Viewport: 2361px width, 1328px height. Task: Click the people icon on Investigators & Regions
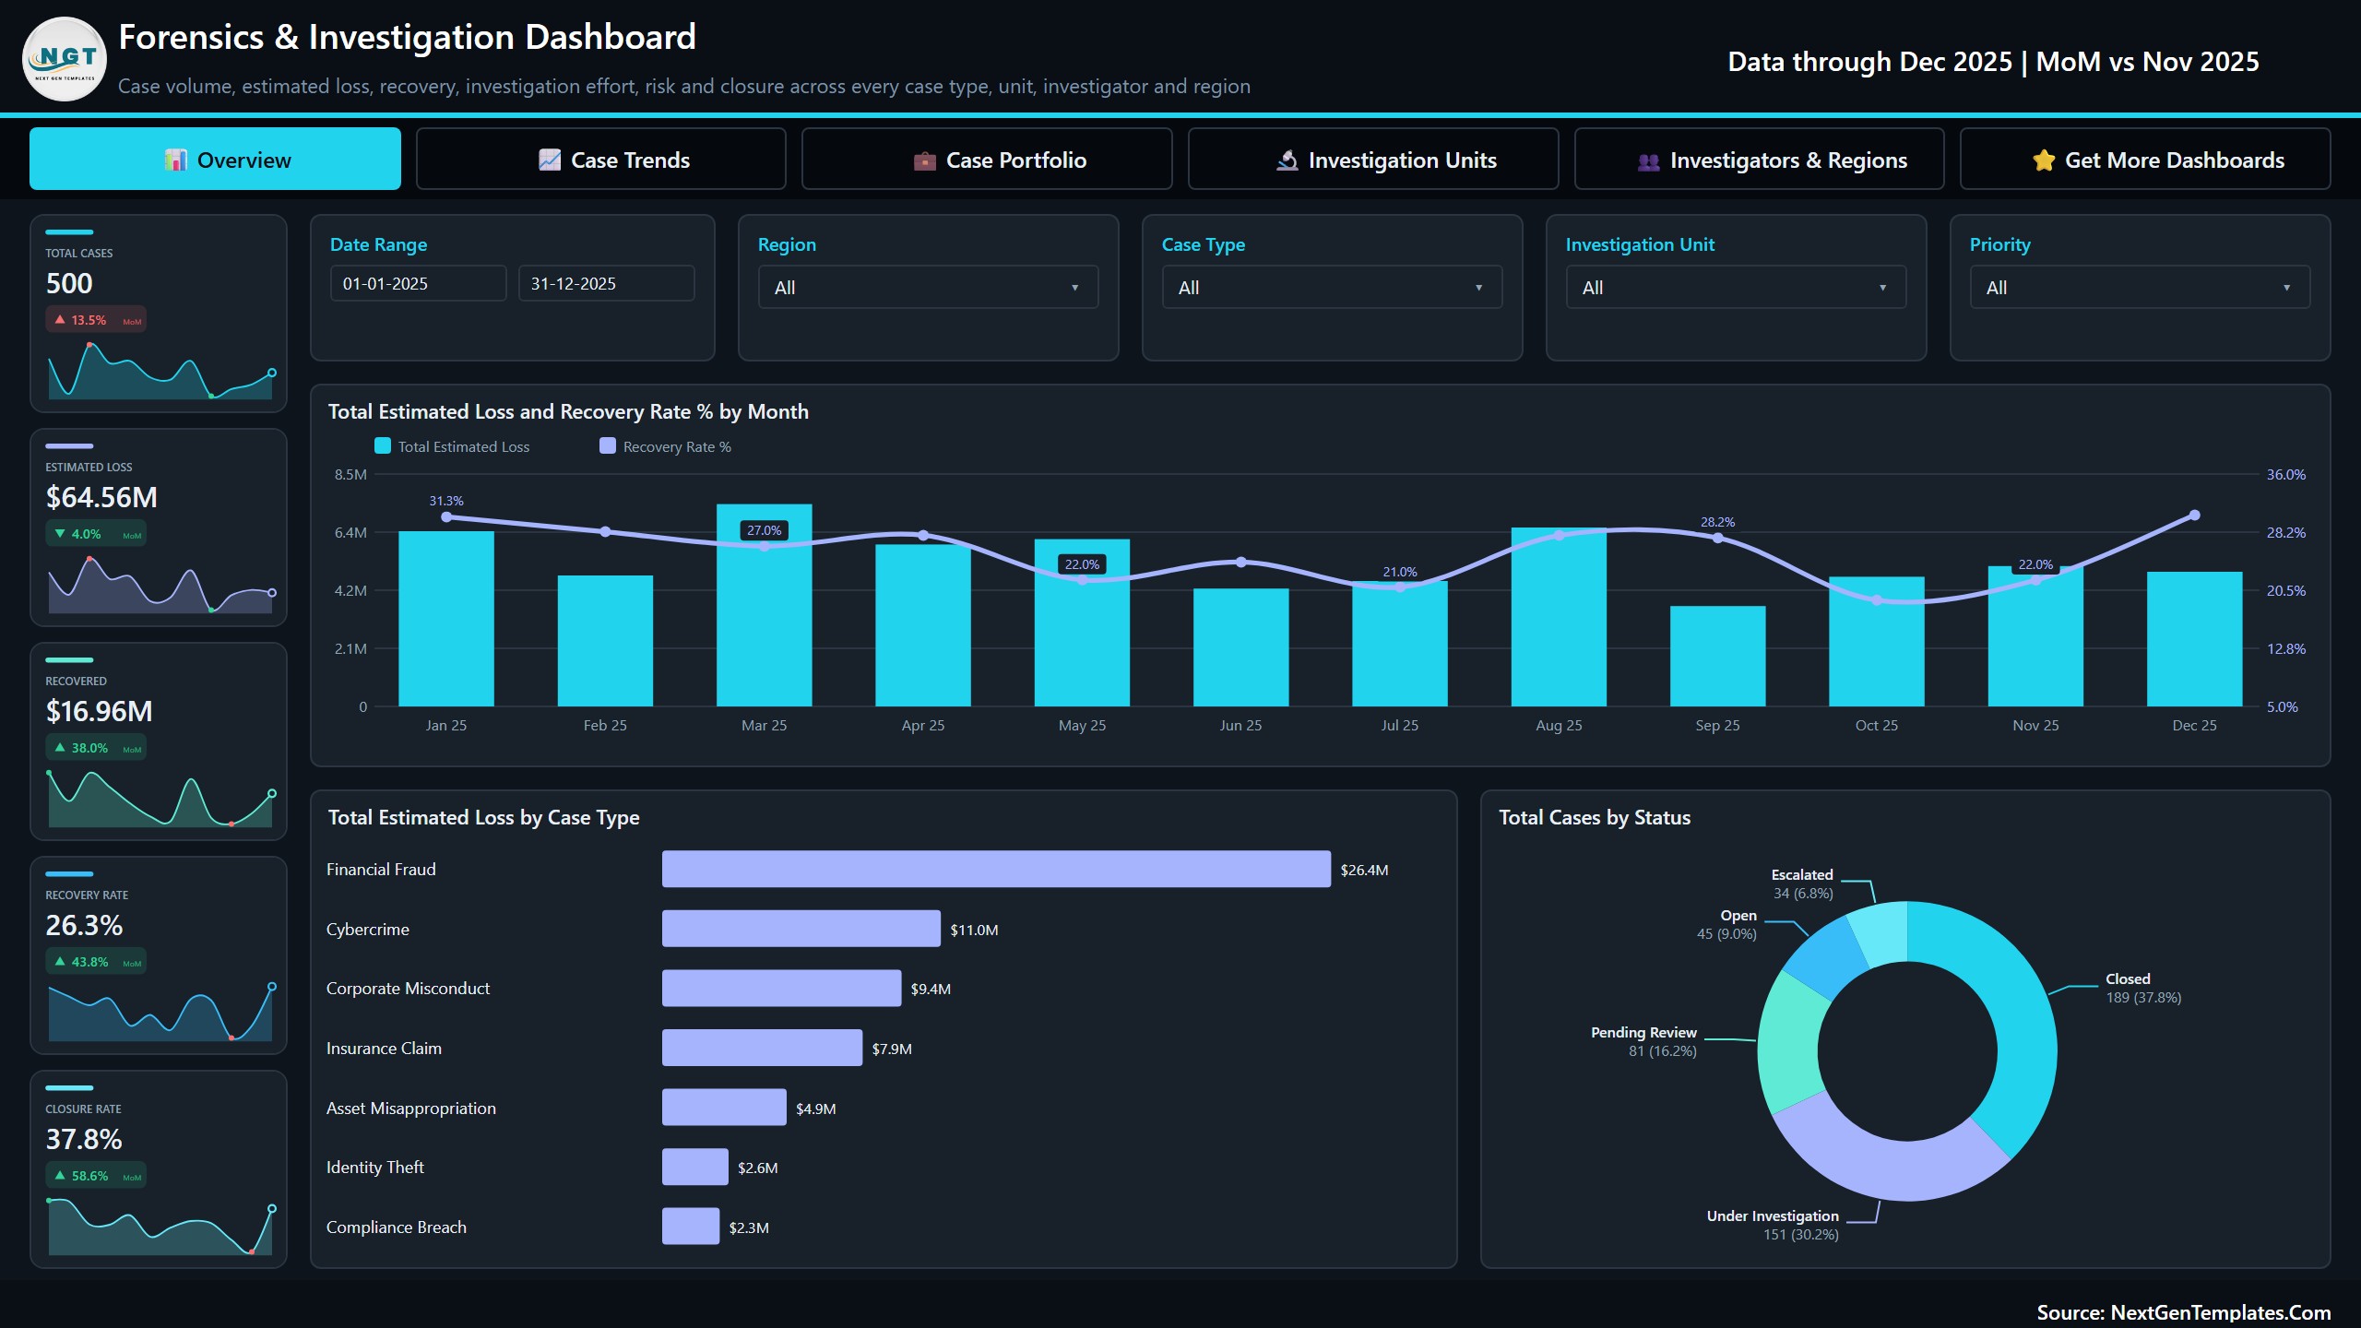click(1649, 161)
